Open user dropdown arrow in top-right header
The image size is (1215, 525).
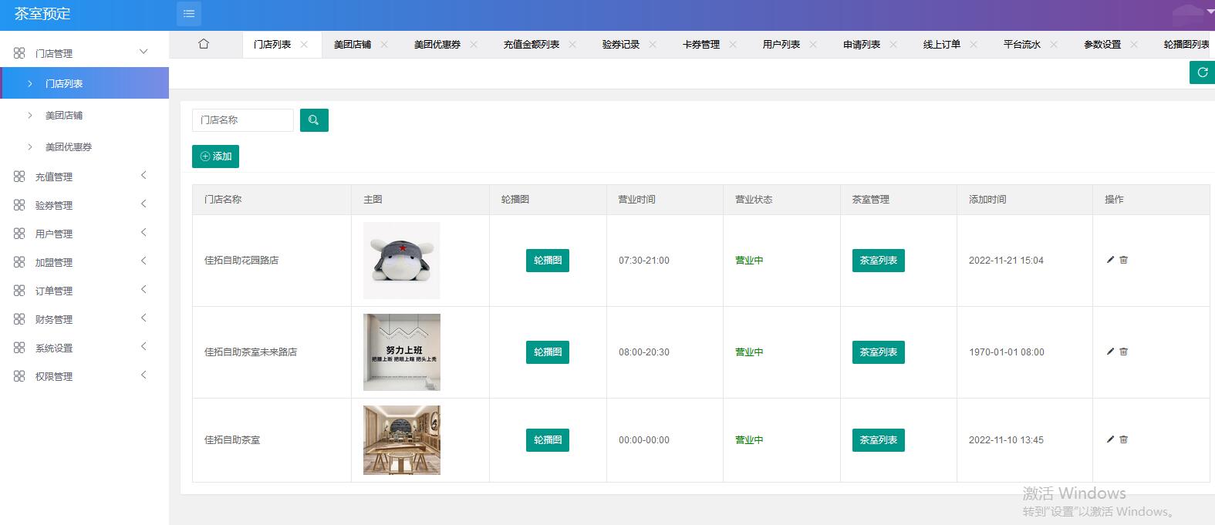point(1210,12)
